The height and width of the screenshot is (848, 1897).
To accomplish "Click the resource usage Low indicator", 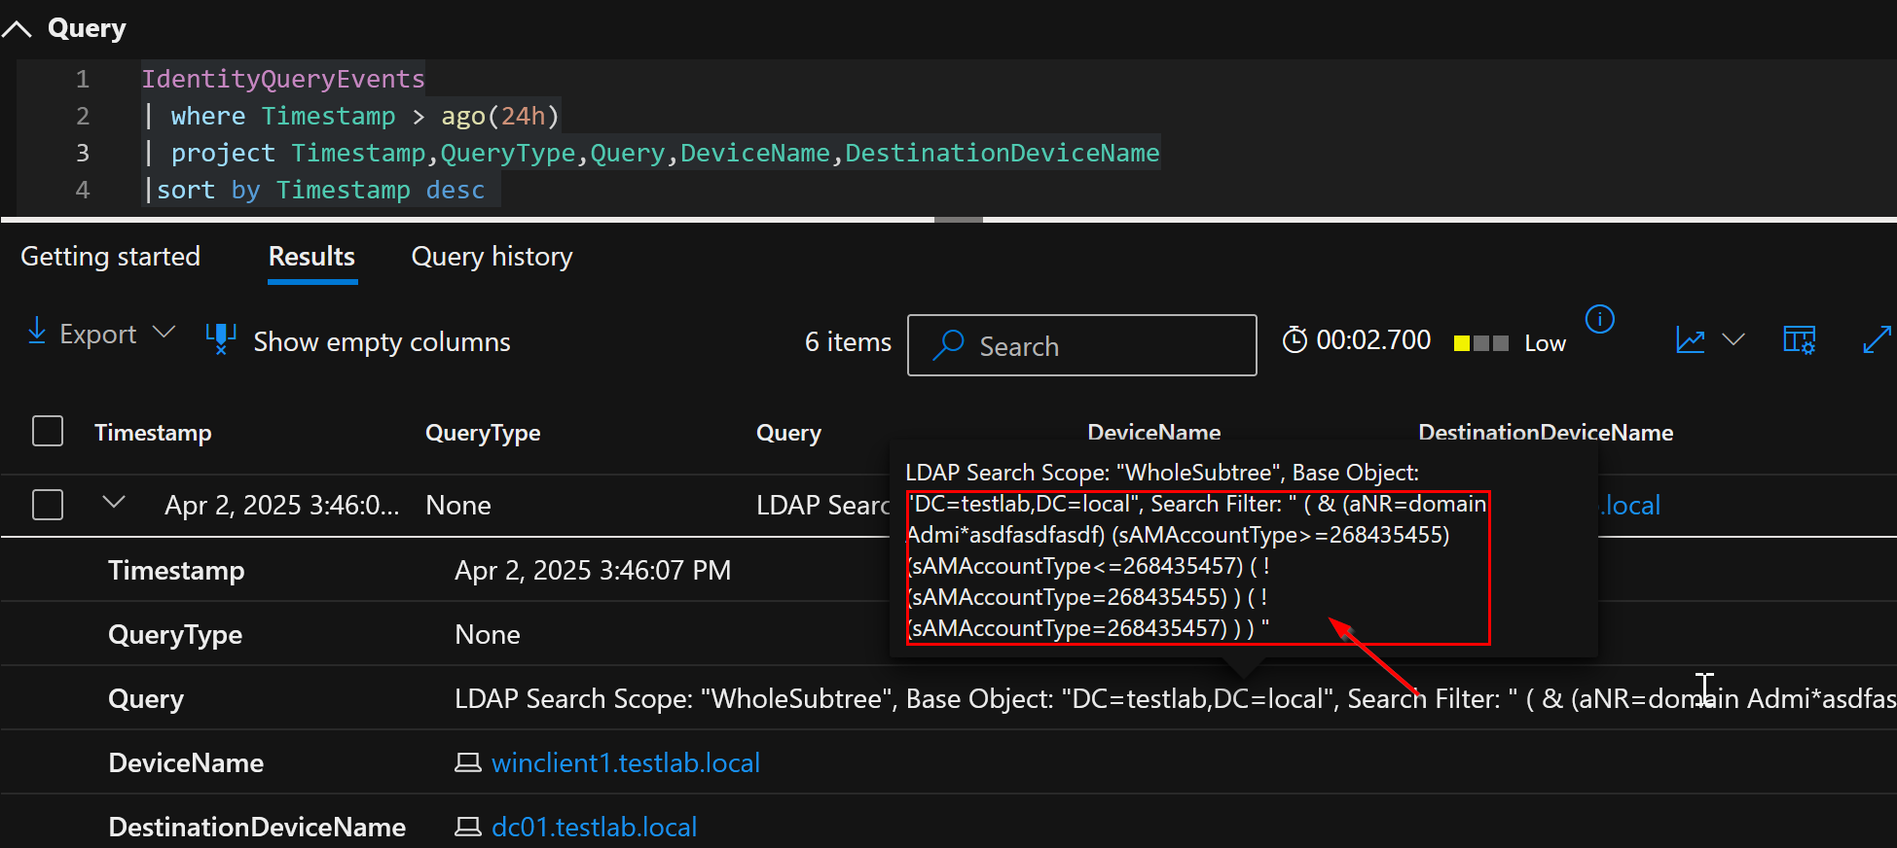I will click(1509, 343).
